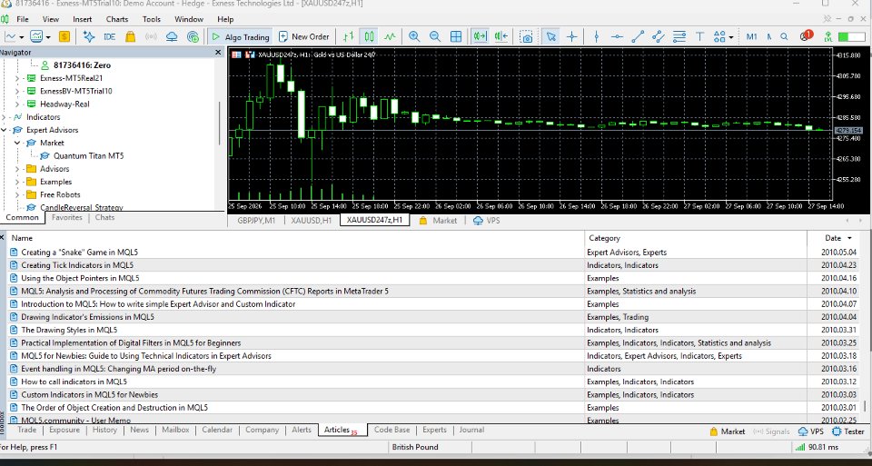Toggle auto scroll to latest bar
Screen dimensions: 872x466
[480, 36]
